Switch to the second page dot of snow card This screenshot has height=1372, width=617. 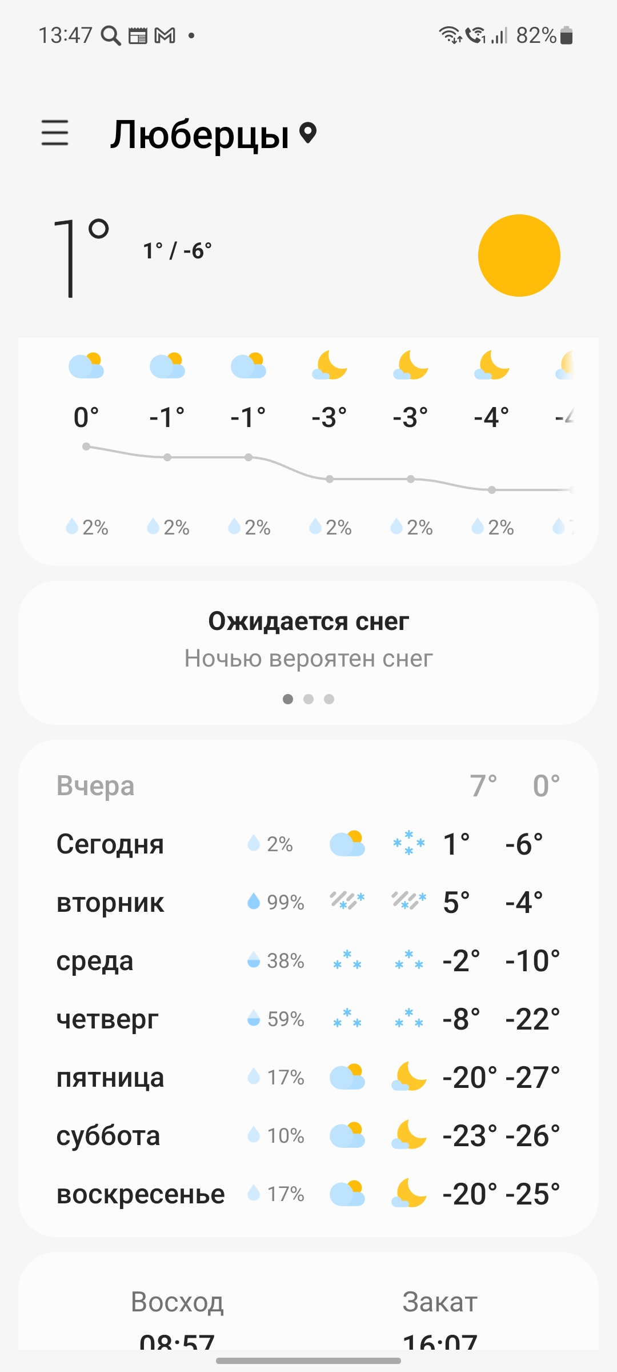(x=308, y=699)
